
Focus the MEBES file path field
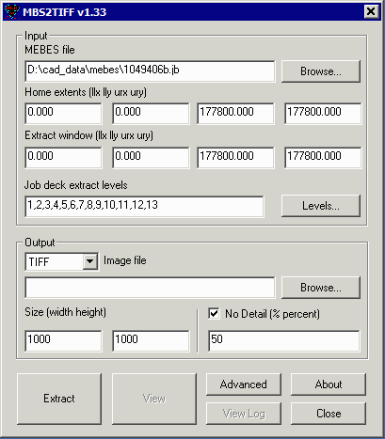point(150,71)
